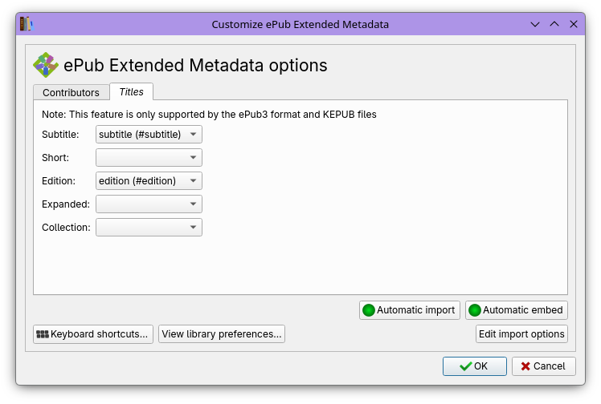Click the keyboard icon on shortcuts button

click(x=43, y=334)
